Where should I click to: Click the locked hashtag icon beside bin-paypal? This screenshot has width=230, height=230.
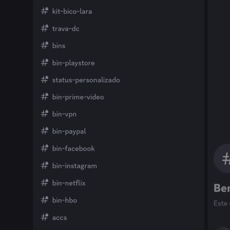(x=44, y=131)
